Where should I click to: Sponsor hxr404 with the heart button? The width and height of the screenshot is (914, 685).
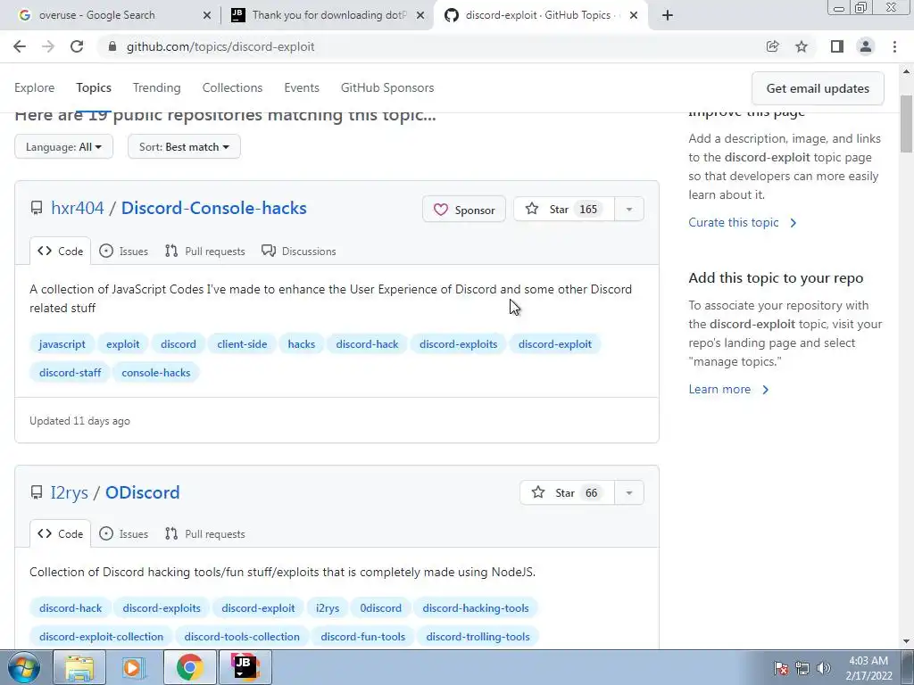(464, 209)
